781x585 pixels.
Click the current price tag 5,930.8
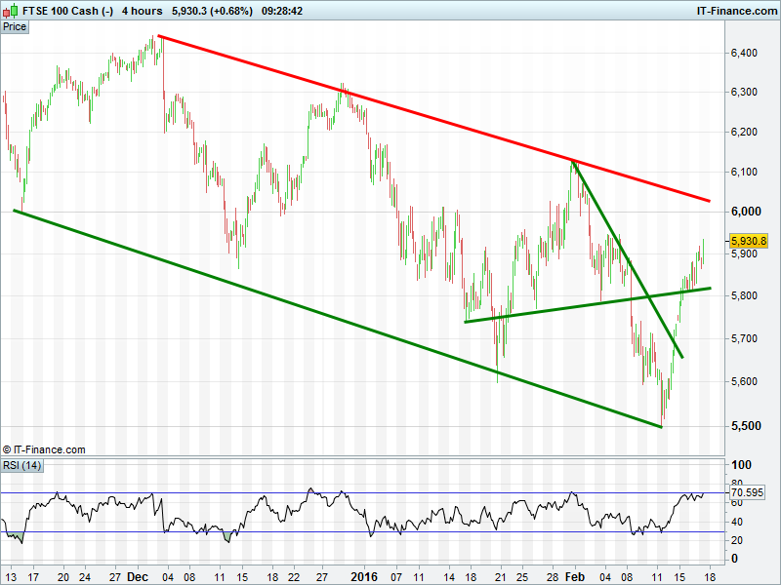[749, 240]
